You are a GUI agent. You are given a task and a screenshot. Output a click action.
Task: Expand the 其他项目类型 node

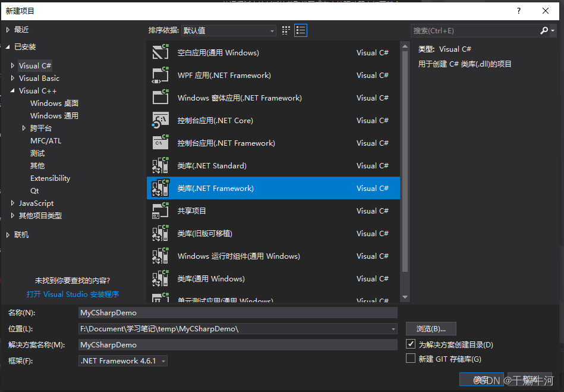click(x=13, y=215)
